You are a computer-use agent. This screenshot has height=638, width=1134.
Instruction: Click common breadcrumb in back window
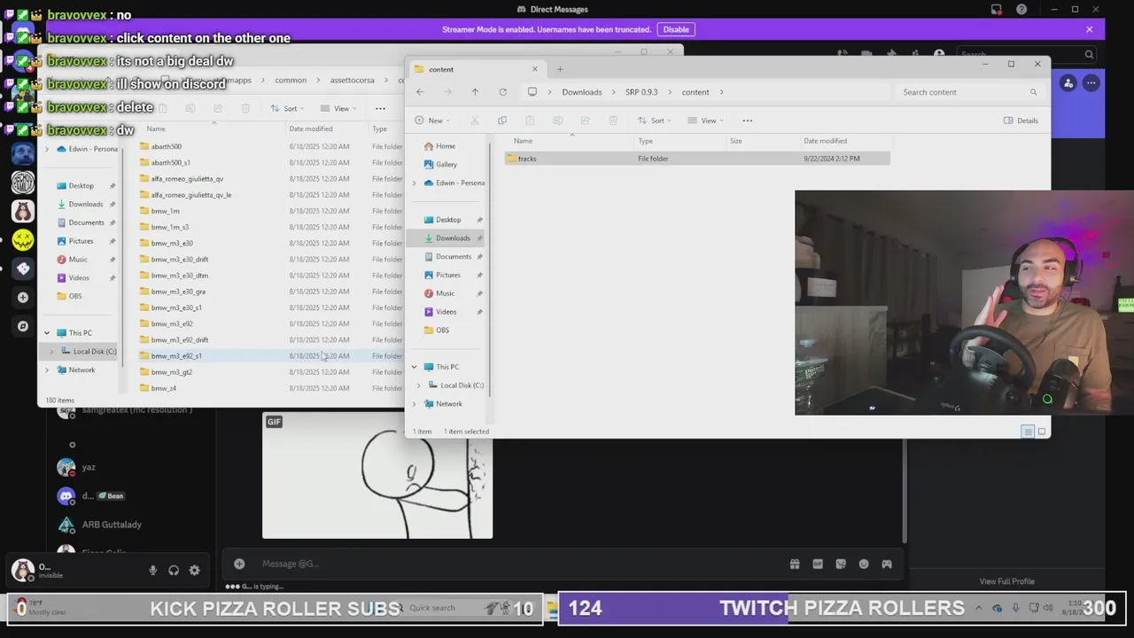(x=291, y=80)
